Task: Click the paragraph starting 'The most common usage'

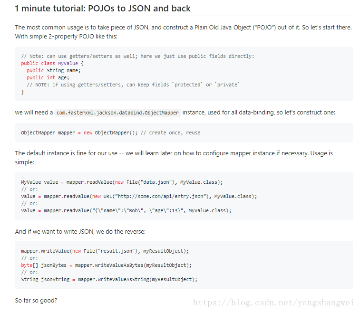Action: (x=184, y=32)
